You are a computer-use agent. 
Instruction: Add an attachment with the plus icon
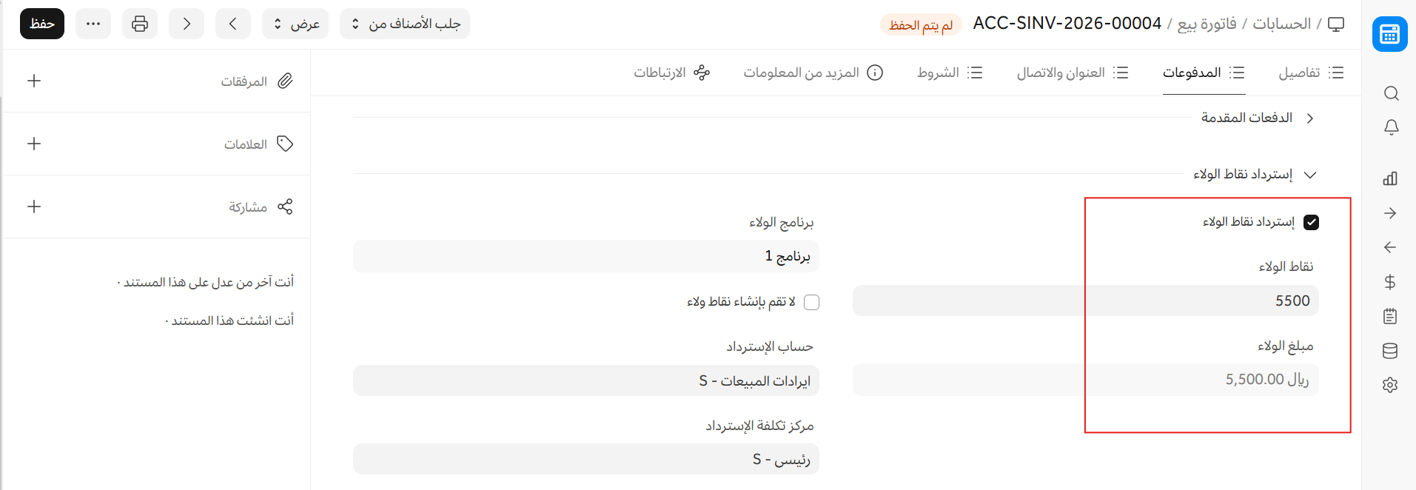tap(34, 81)
